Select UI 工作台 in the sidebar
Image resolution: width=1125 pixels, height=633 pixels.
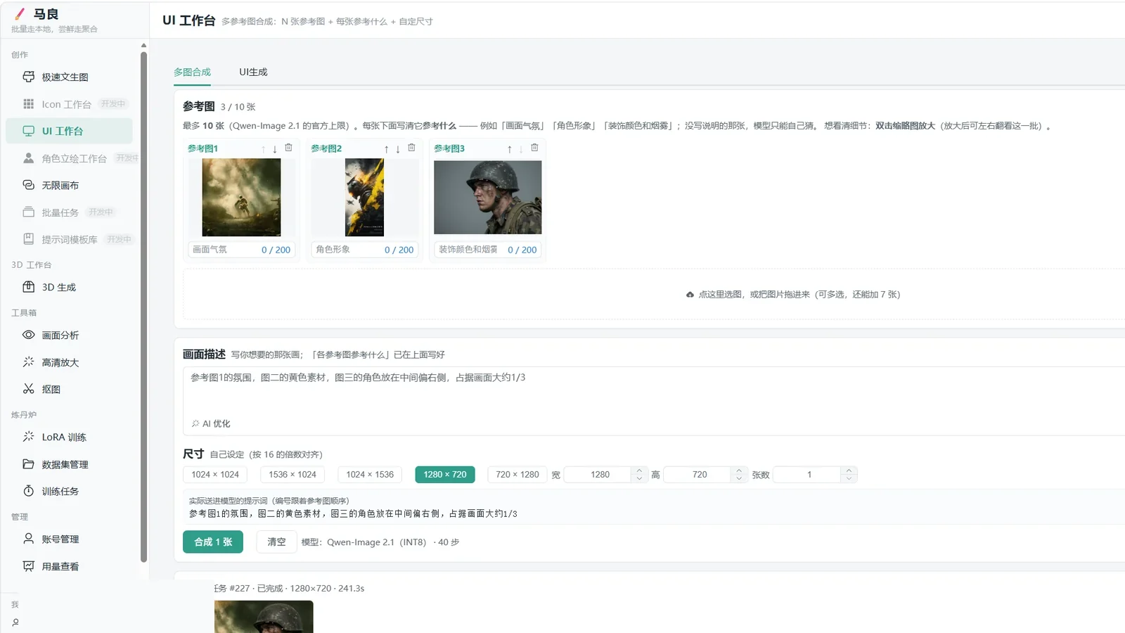tap(69, 131)
